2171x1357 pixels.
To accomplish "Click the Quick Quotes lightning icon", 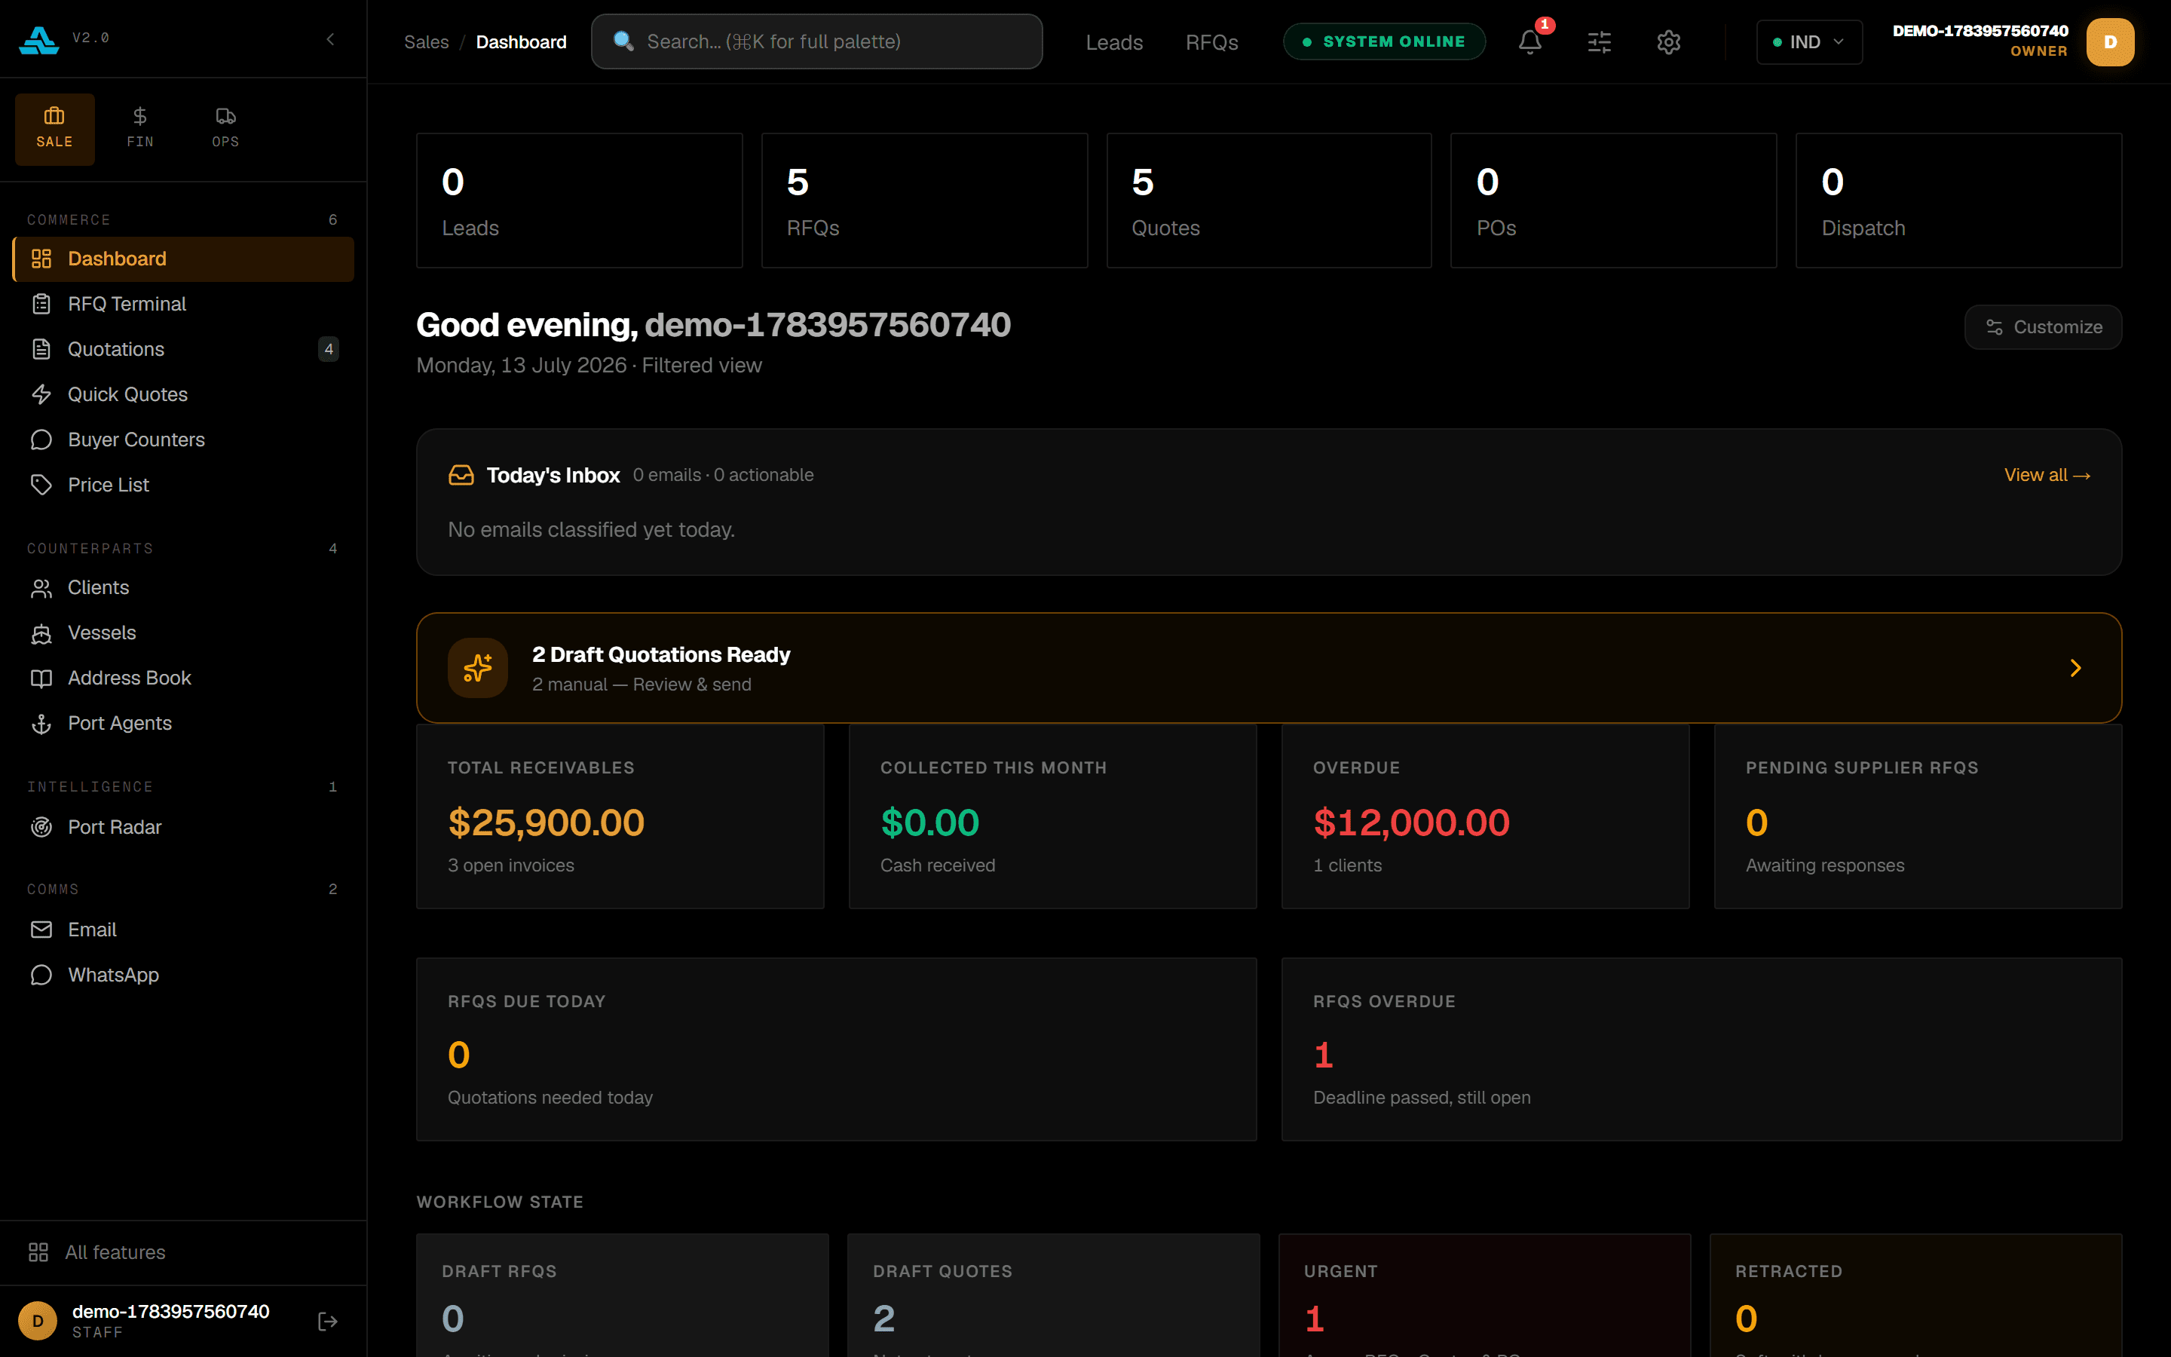I will 41,394.
